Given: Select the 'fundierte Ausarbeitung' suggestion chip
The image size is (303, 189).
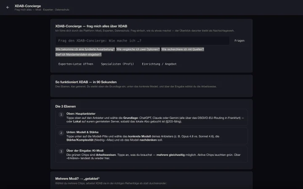Looking at the screenshot, I should [x=85, y=50].
